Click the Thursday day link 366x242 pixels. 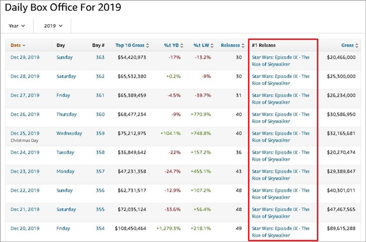(66, 114)
